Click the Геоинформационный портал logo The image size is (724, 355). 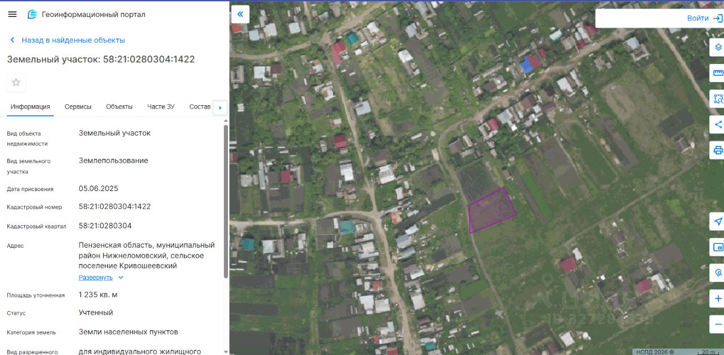(x=87, y=14)
